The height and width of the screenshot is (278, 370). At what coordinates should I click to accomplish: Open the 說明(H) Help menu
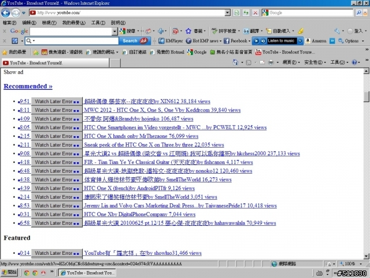click(x=118, y=23)
